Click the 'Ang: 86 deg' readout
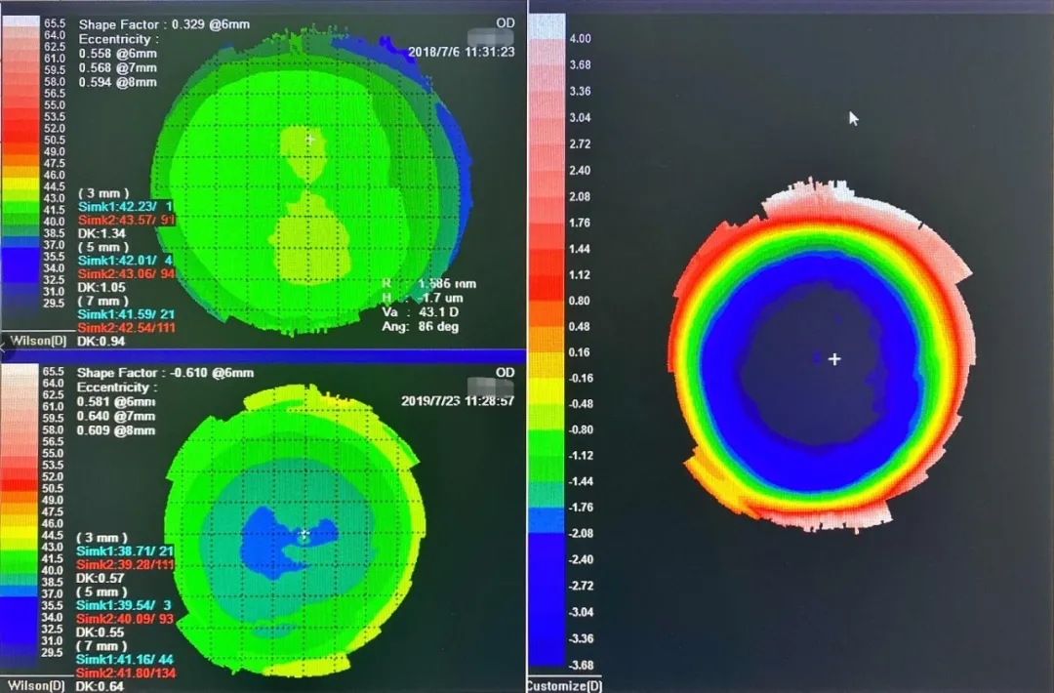The width and height of the screenshot is (1054, 693). (421, 327)
